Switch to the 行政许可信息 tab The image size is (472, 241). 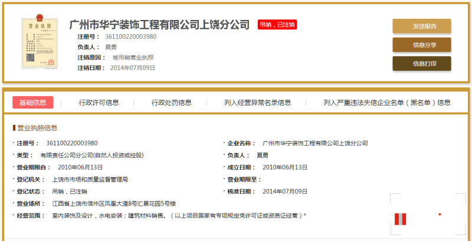pos(99,103)
